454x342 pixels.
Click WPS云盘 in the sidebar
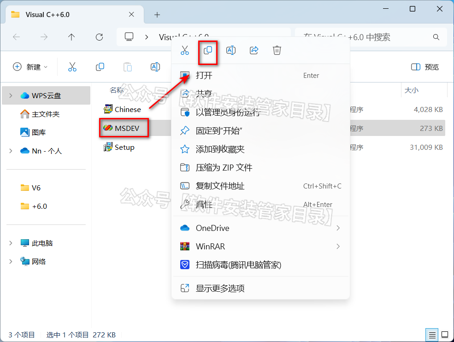coord(47,95)
